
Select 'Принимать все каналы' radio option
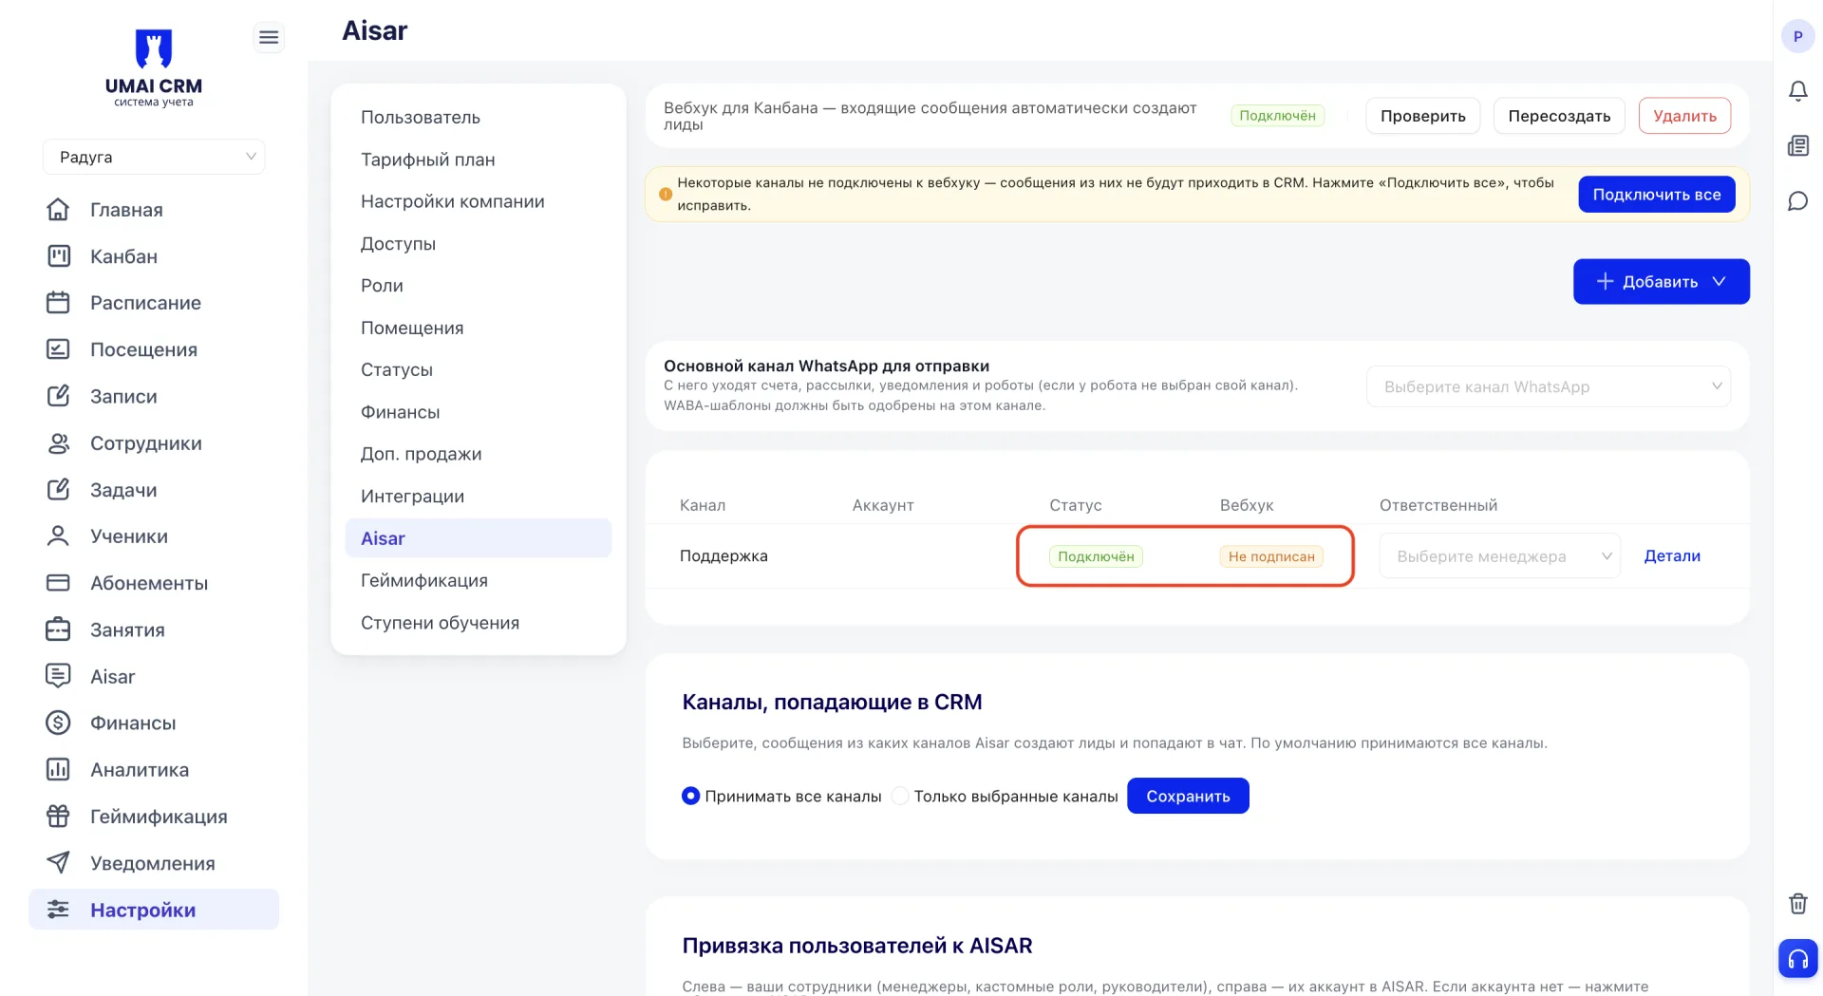tap(690, 796)
